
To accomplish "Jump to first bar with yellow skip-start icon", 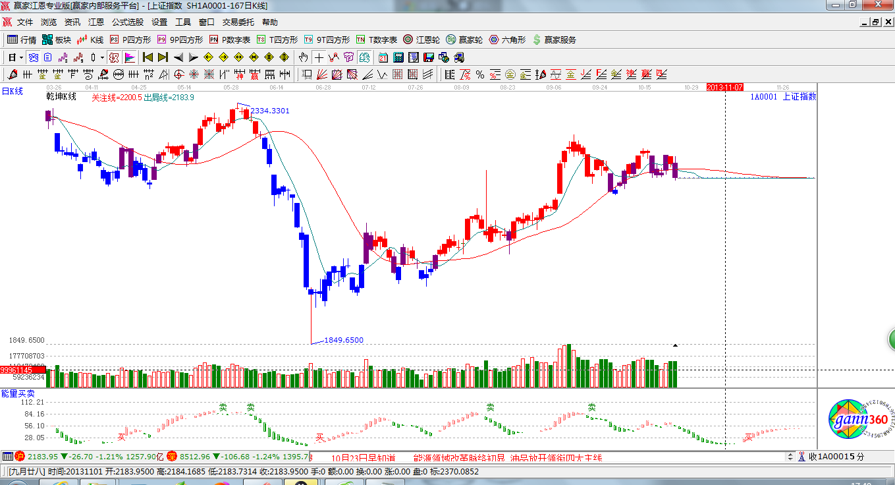I will pyautogui.click(x=148, y=57).
